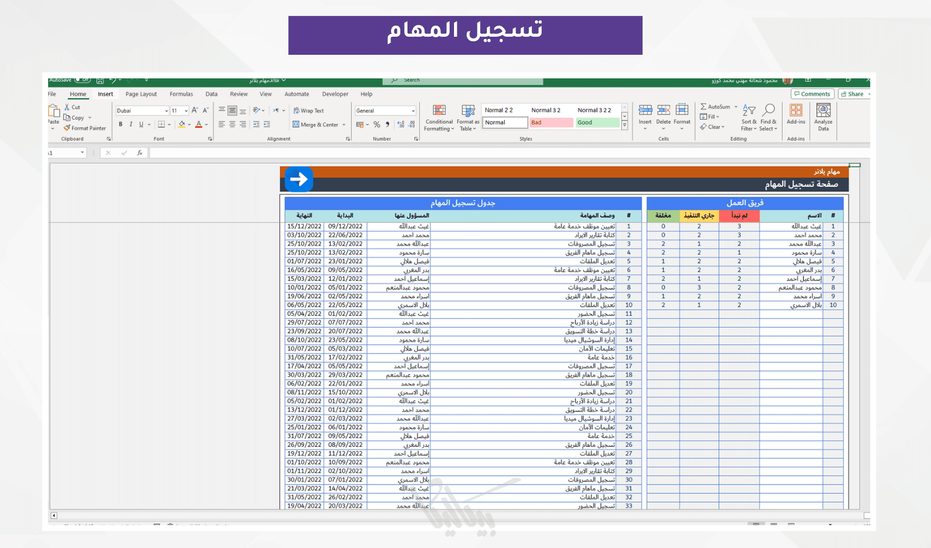
Task: Click the blue arrow navigation button
Action: (x=299, y=179)
